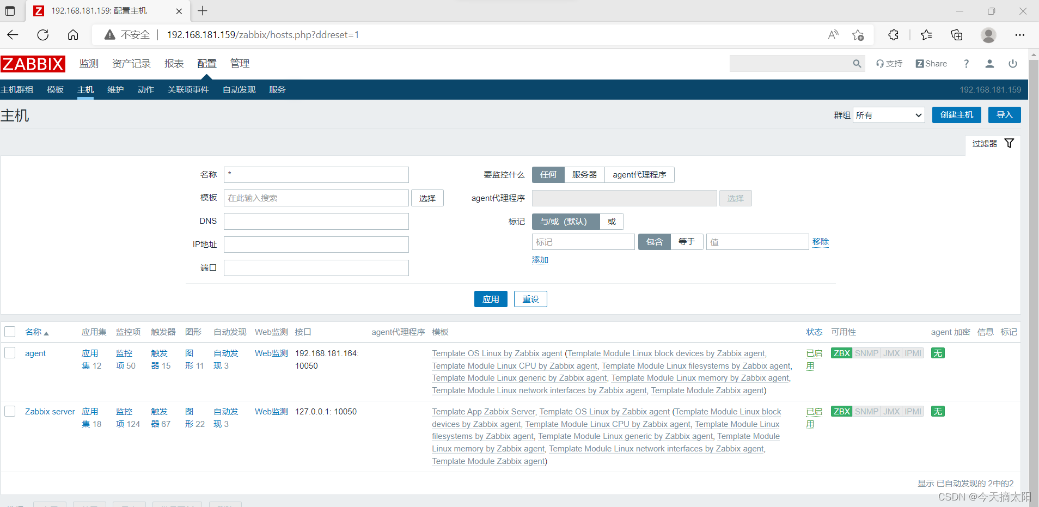Viewport: 1039px width, 507px height.
Task: Go back in browser history
Action: (x=13, y=35)
